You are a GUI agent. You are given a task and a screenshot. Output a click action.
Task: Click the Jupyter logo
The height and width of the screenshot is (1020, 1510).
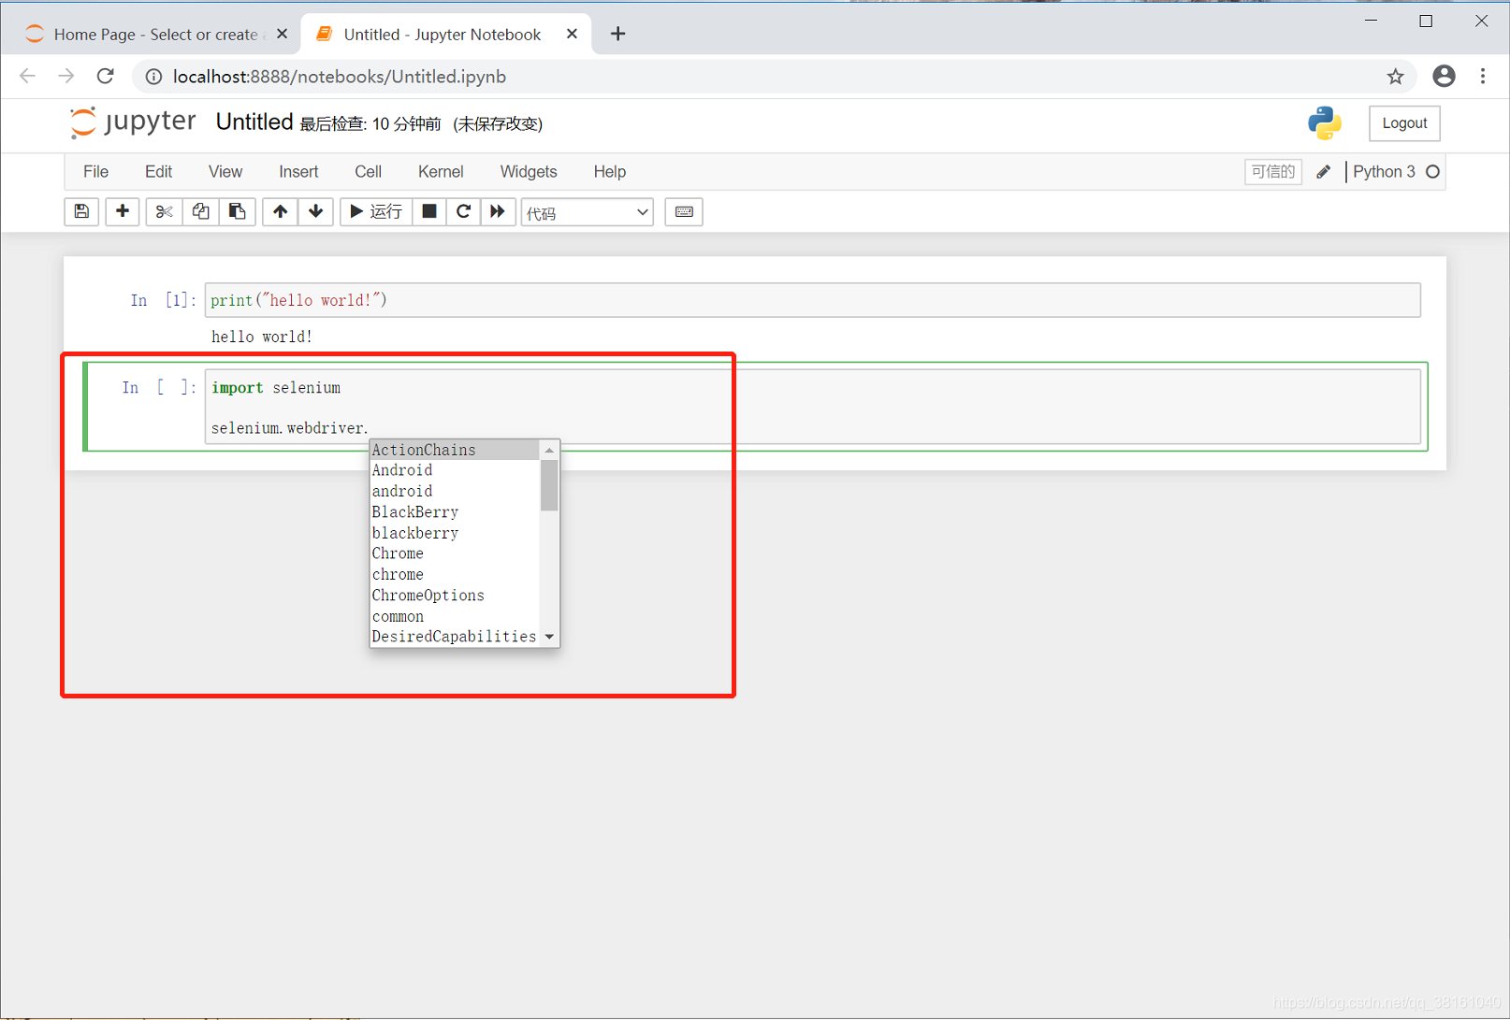coord(133,122)
